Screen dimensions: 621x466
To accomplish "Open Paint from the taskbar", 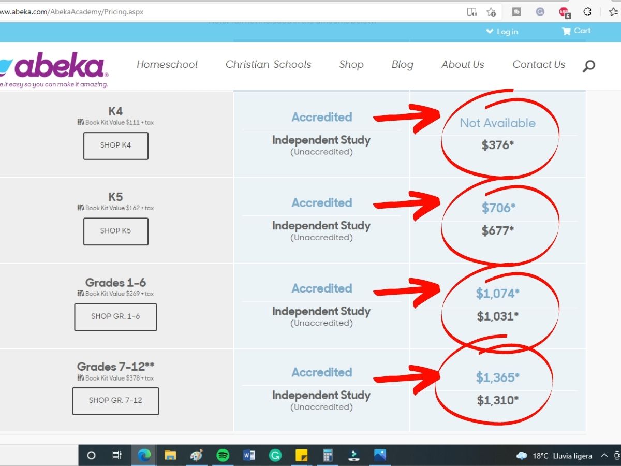I will point(197,456).
